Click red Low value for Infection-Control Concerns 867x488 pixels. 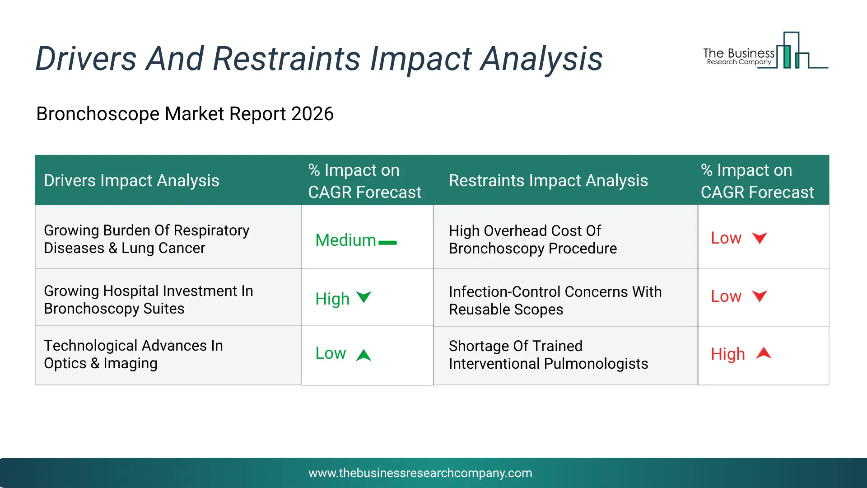[726, 296]
